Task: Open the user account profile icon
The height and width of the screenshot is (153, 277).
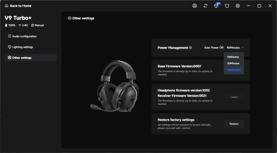Action: click(x=194, y=6)
